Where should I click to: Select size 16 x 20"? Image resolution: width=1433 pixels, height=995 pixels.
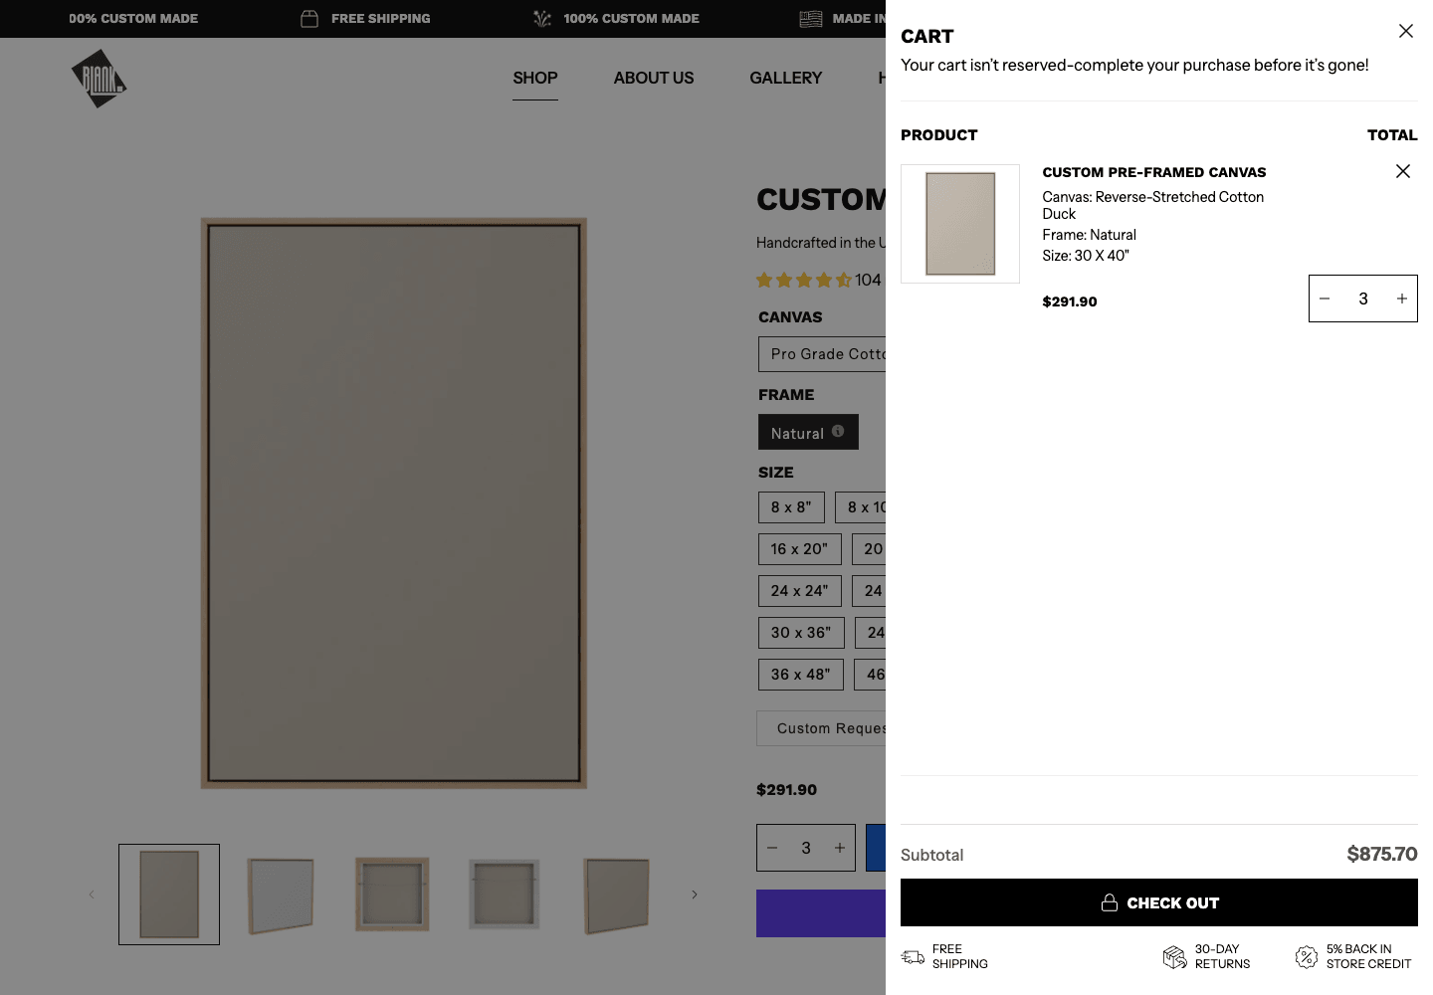point(799,549)
